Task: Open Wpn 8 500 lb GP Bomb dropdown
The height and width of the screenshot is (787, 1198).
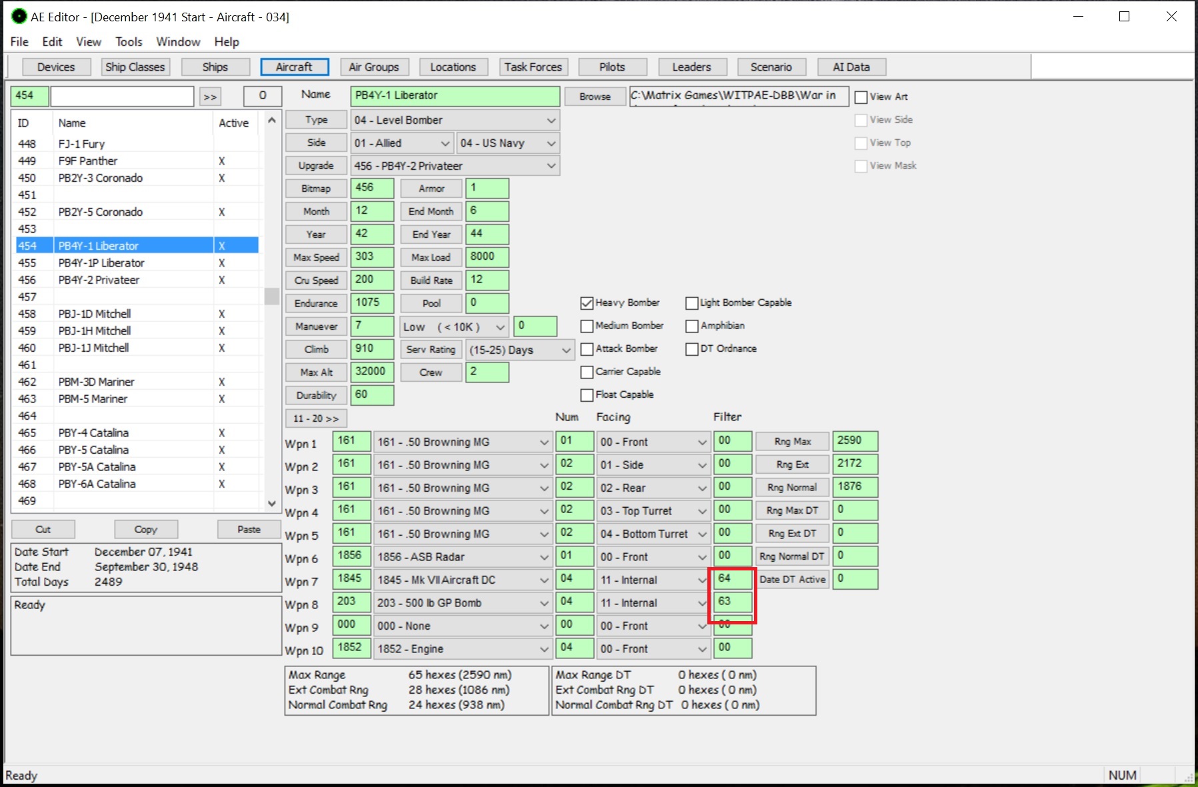Action: 462,603
